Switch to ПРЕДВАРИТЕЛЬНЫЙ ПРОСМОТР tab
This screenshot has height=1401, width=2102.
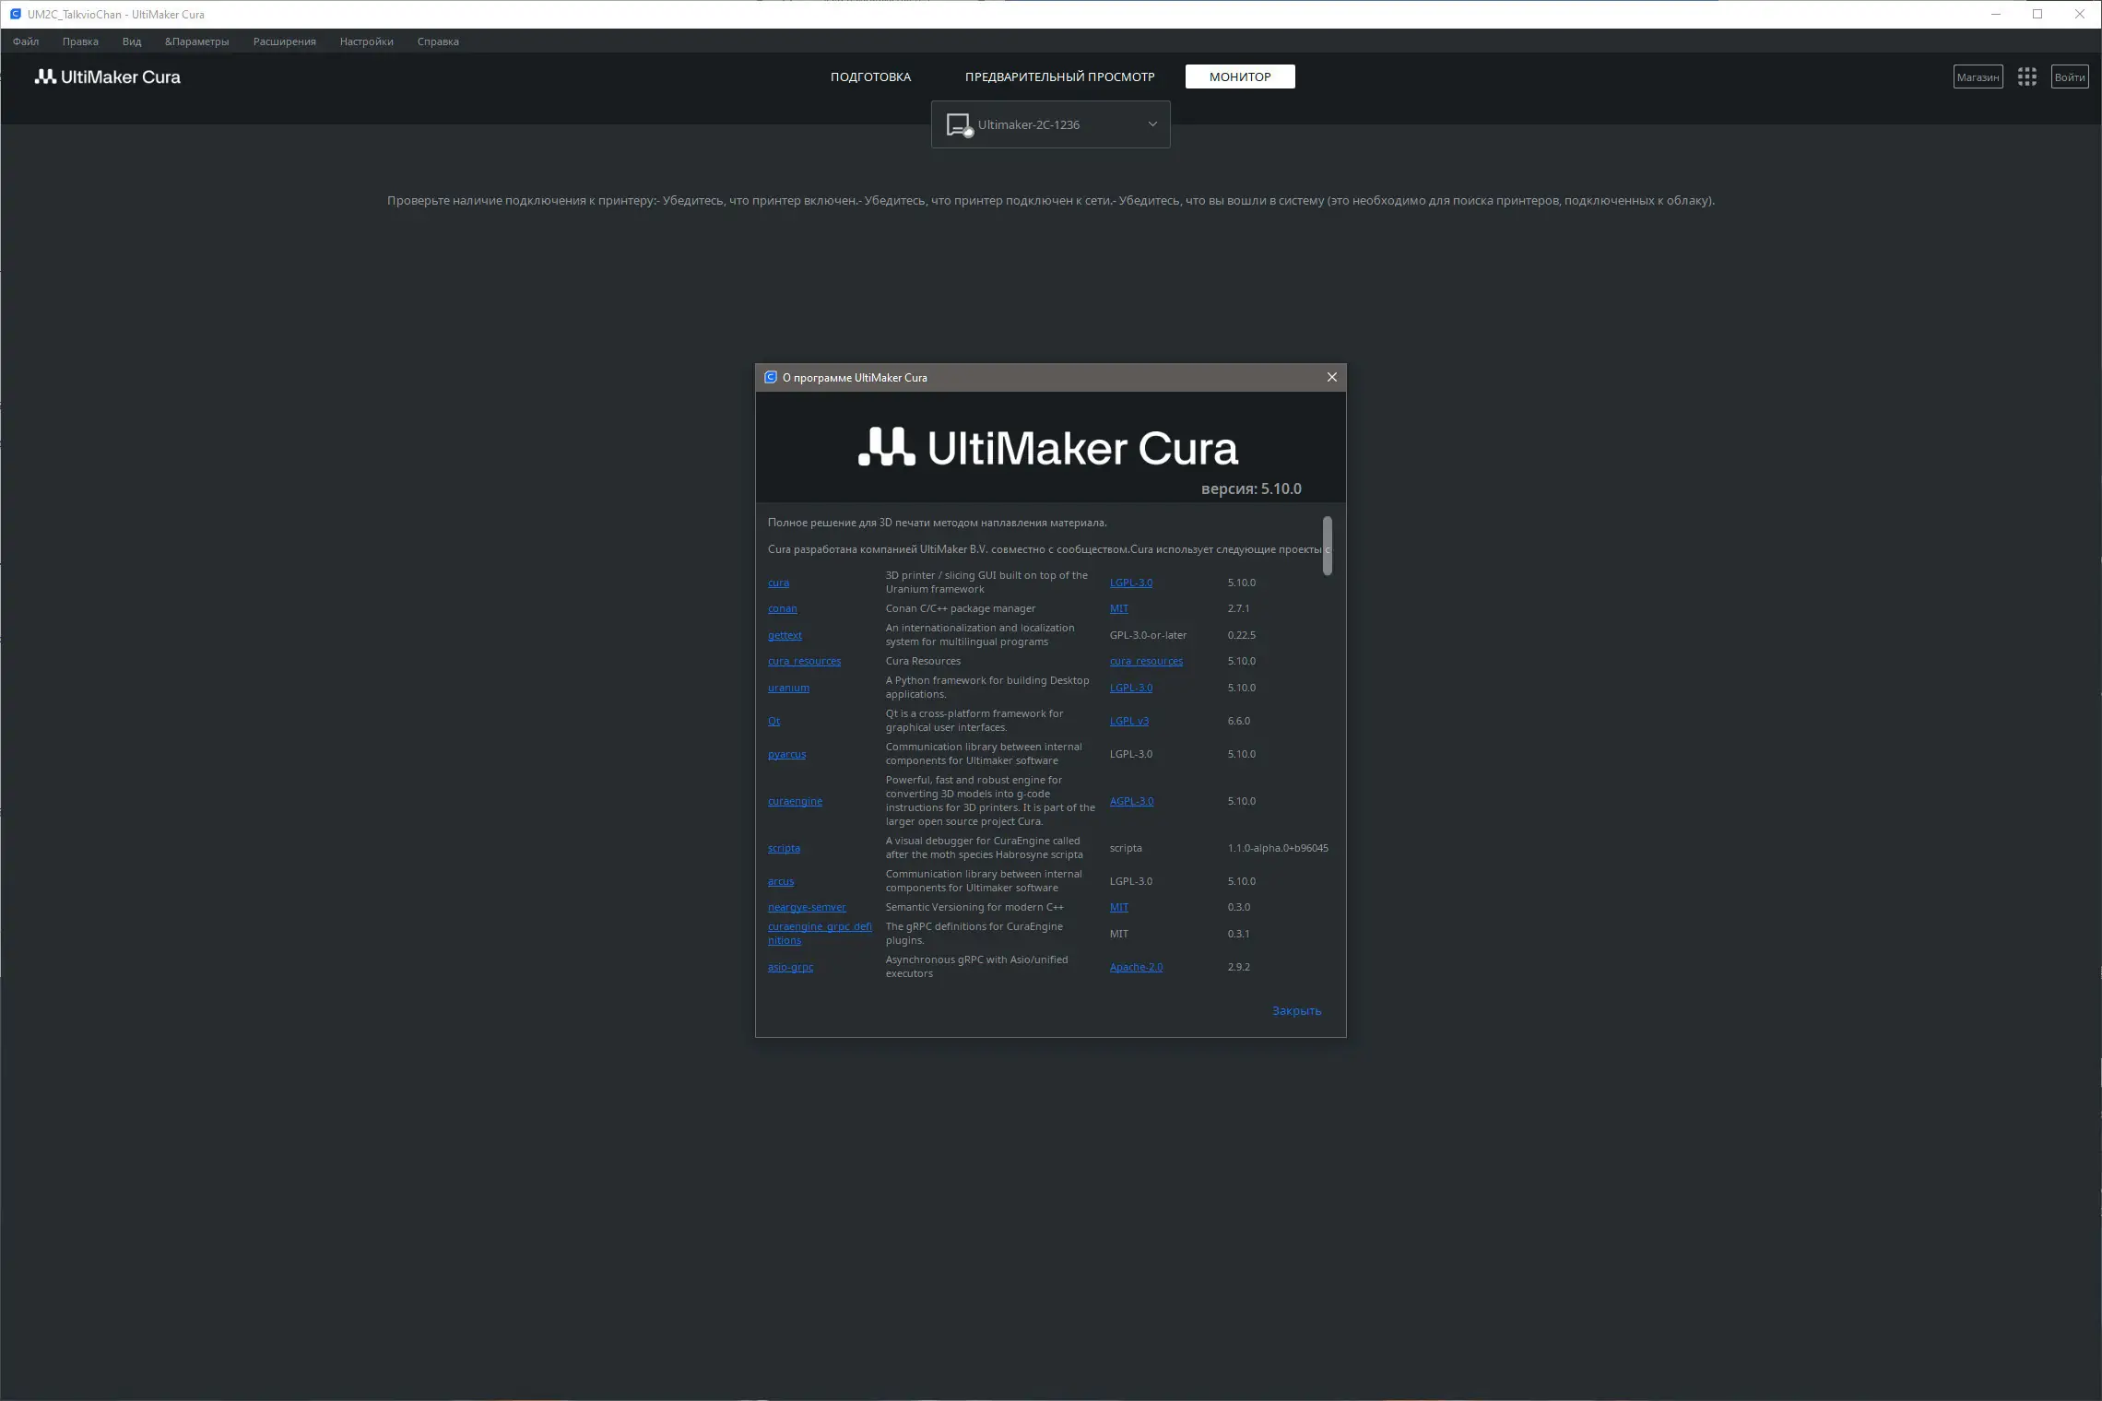point(1059,77)
